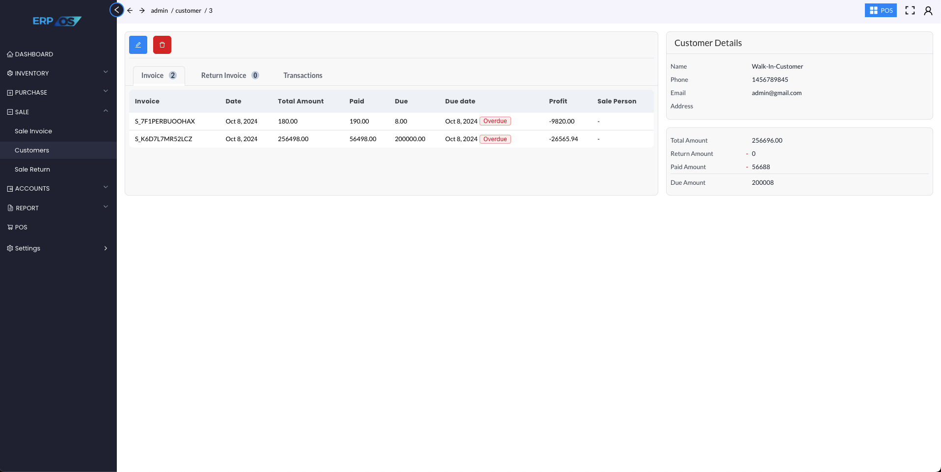Click the back navigation arrow
This screenshot has width=941, height=472.
[130, 10]
